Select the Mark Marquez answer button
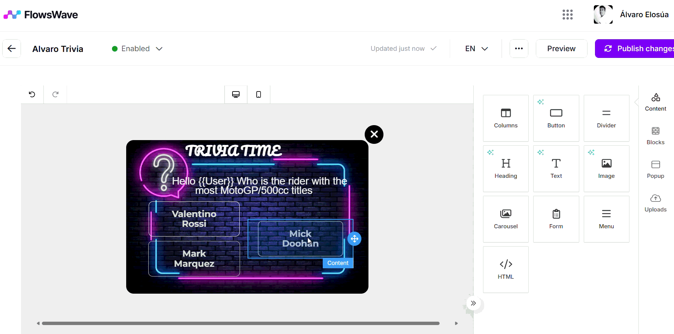Viewport: 674px width, 334px height. click(194, 259)
